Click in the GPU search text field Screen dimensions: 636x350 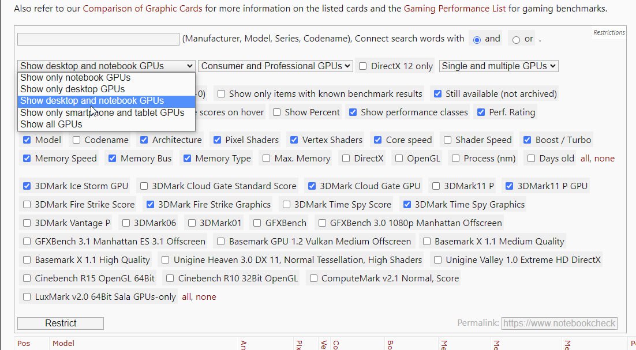tap(98, 39)
